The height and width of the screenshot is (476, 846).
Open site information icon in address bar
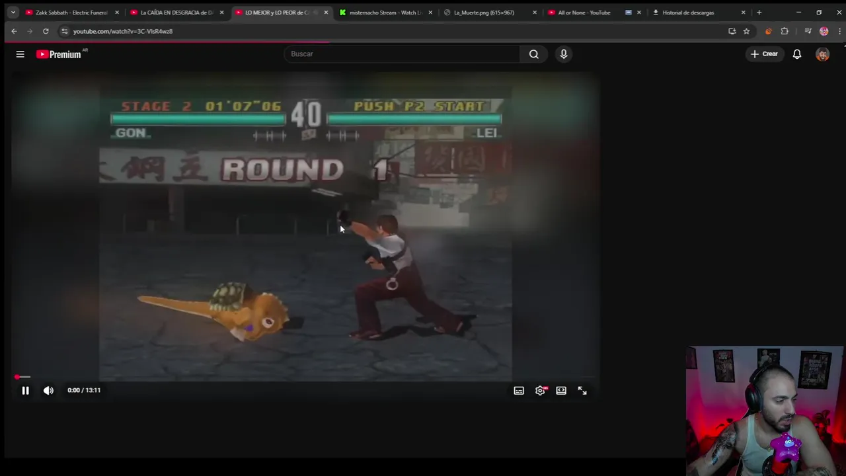pos(64,31)
